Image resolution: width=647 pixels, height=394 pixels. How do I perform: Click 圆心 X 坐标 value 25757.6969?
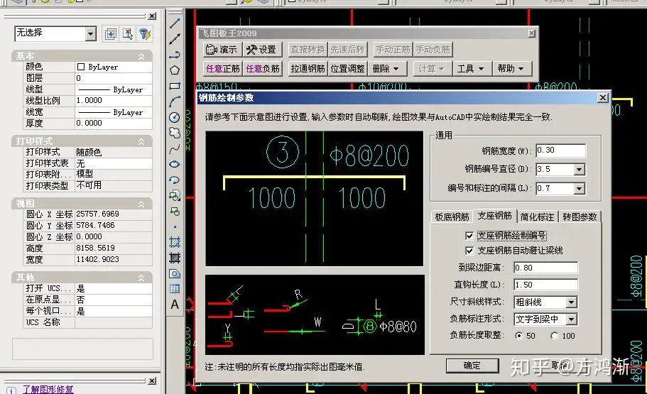(114, 214)
